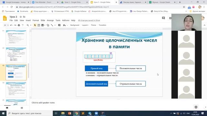207x116 pixels.
Task: Open the insert image dropdown arrow
Action: click(x=45, y=25)
